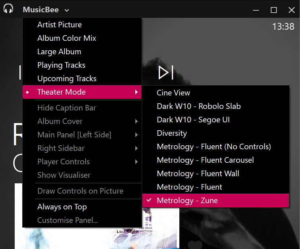Pick Upcoming Tracks from menu
Screen dimensions: 300x249
pyautogui.click(x=82, y=79)
